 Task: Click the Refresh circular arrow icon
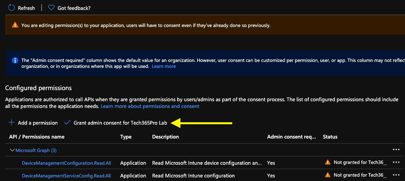tap(12, 8)
